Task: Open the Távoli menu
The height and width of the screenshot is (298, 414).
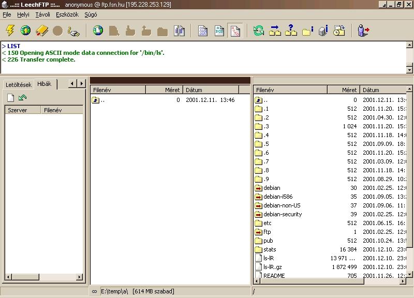Action: click(42, 14)
